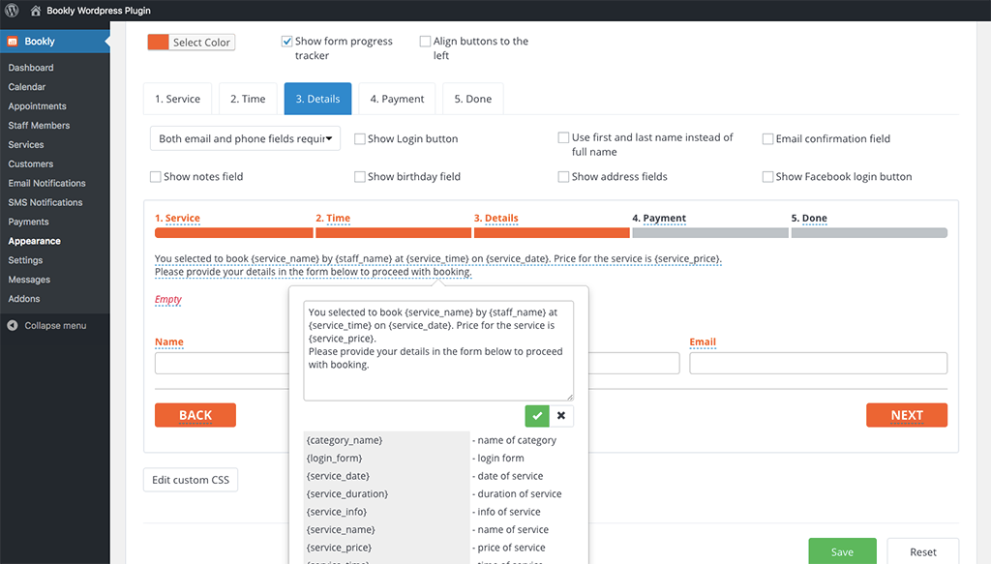Check Show birthday field
The width and height of the screenshot is (991, 564).
pyautogui.click(x=360, y=177)
